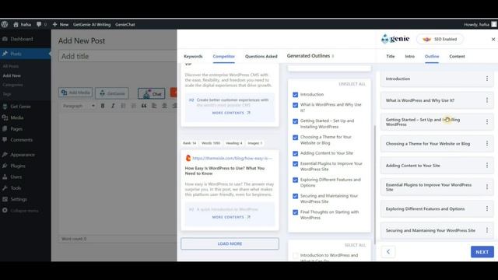This screenshot has width=498, height=280.
Task: Click the back arrow button beside NEXT
Action: [388, 252]
